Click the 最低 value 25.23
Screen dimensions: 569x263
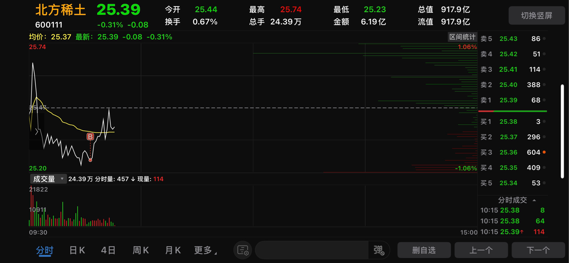point(375,10)
